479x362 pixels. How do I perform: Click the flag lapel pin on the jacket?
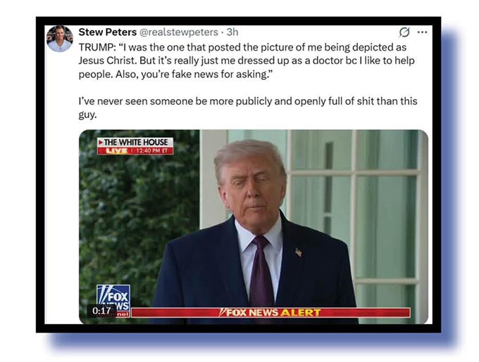(299, 252)
